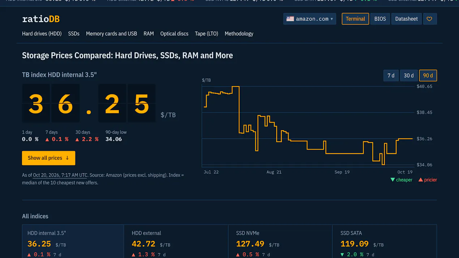Click the "All indices" heading
Screen dimensions: 459x258
click(x=35, y=216)
